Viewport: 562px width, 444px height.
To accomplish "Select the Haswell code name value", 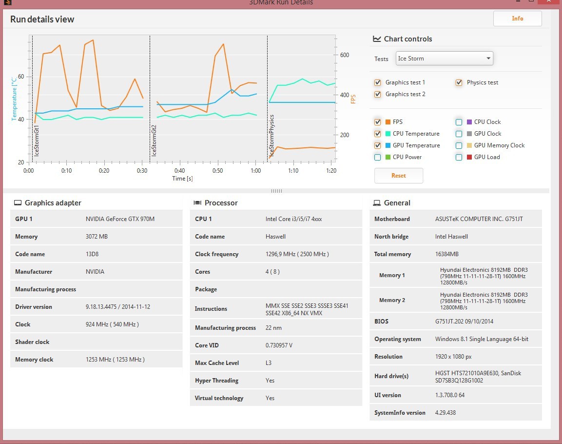I will pos(275,237).
